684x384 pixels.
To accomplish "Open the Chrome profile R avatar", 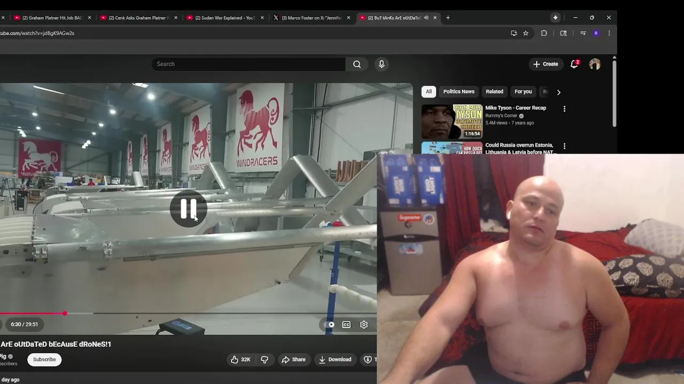I will click(596, 33).
